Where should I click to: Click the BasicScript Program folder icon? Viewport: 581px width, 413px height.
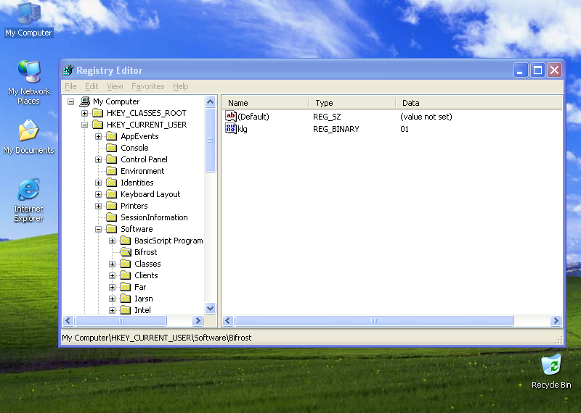[126, 241]
